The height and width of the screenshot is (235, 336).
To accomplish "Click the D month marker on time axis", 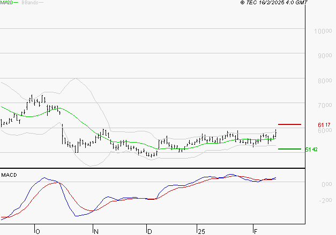I will pyautogui.click(x=150, y=232).
